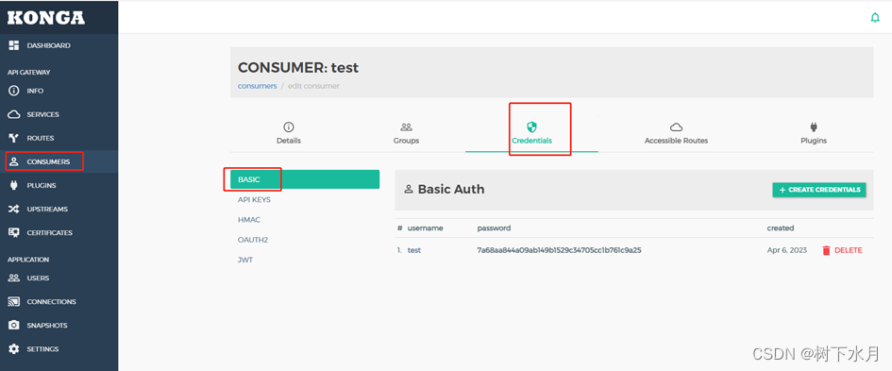The height and width of the screenshot is (371, 892).
Task: Open the test username link
Action: (x=414, y=250)
